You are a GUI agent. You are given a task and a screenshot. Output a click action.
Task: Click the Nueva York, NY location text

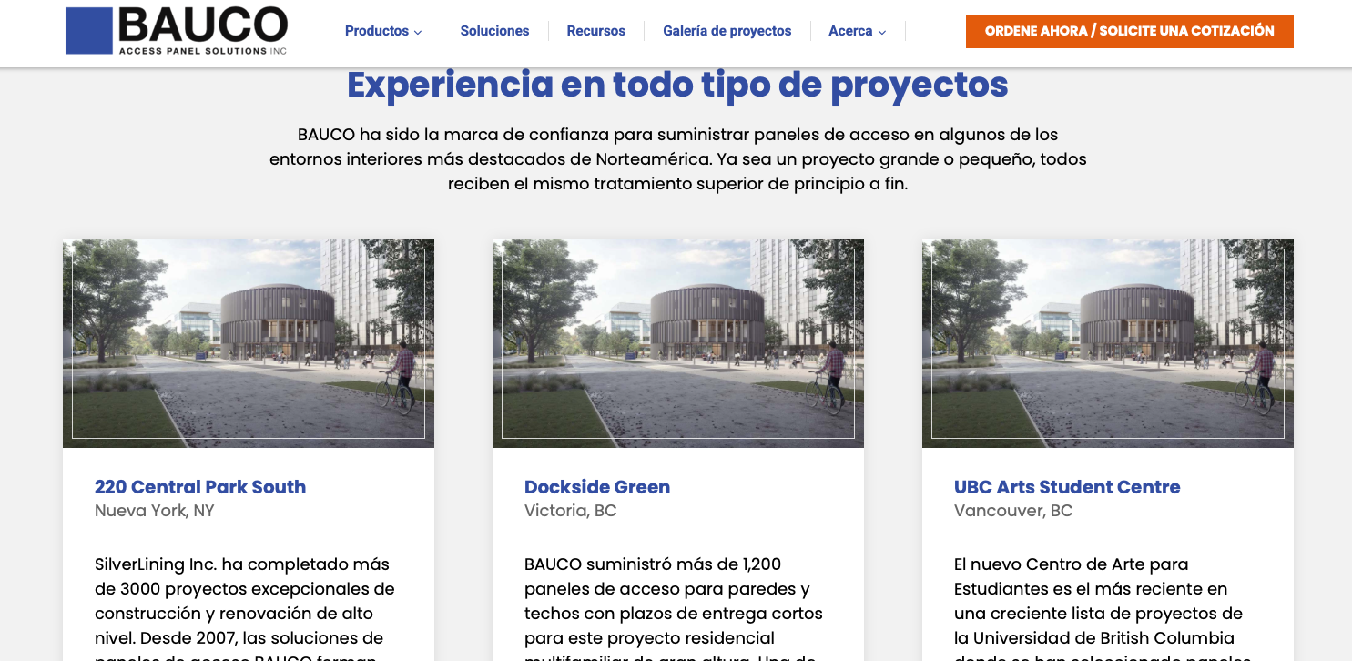(x=155, y=511)
